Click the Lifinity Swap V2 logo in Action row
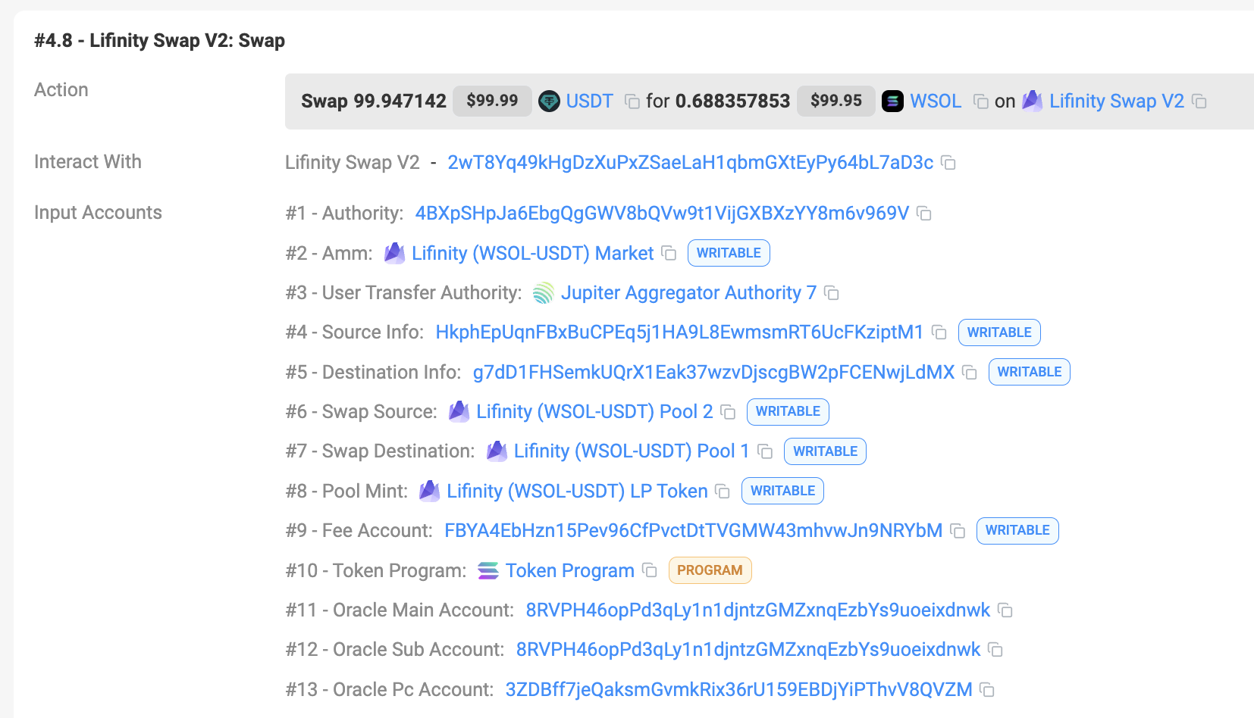Screen dimensions: 1254x718 click(1033, 101)
